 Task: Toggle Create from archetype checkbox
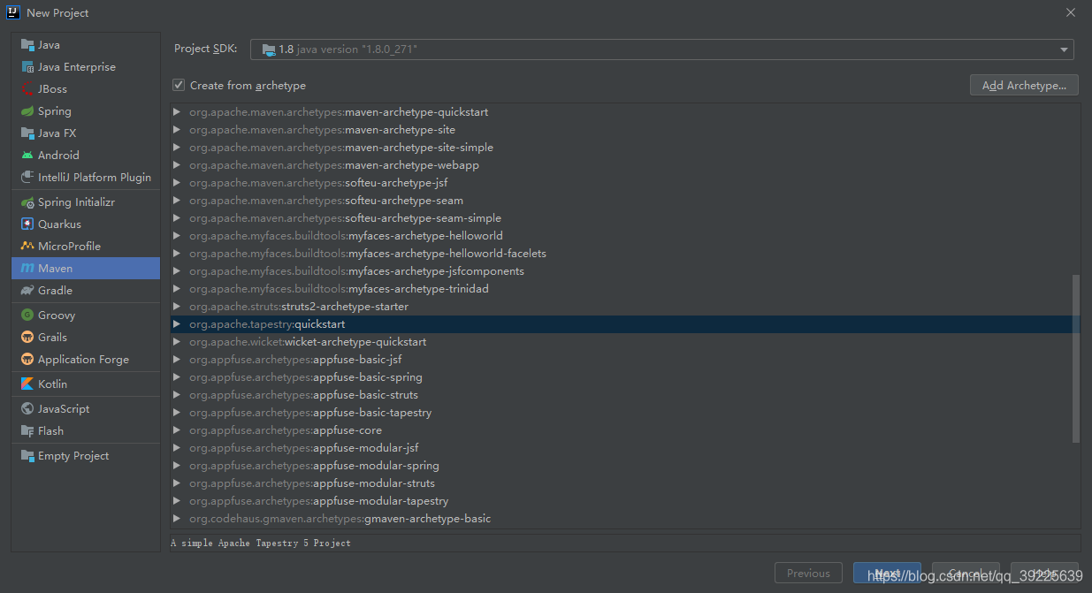pyautogui.click(x=179, y=85)
